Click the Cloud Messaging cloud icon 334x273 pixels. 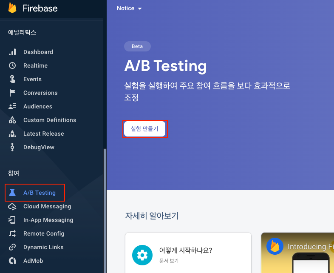(12, 206)
